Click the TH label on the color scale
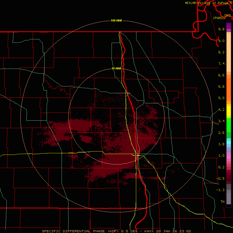 [222, 201]
